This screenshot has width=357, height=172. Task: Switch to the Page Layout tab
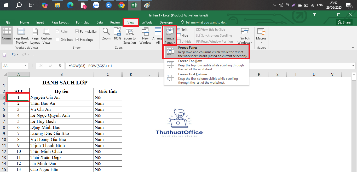(60, 22)
